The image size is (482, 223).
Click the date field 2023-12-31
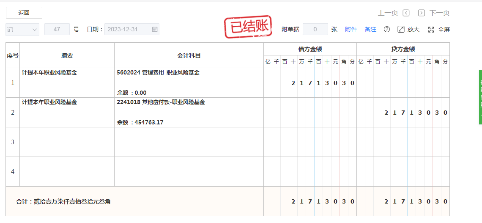tap(128, 30)
